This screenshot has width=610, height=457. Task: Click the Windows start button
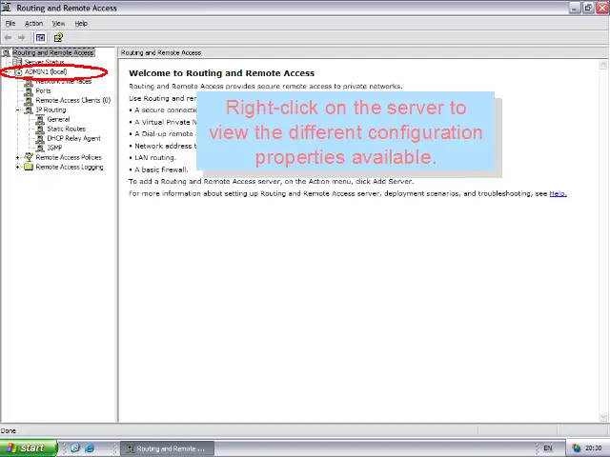click(28, 448)
